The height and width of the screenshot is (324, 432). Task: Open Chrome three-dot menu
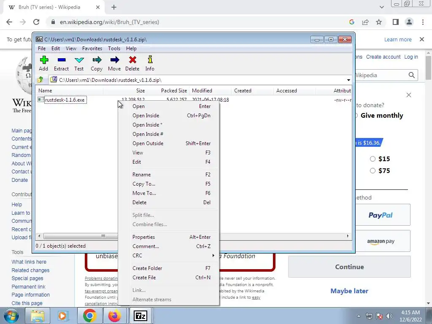(x=423, y=22)
